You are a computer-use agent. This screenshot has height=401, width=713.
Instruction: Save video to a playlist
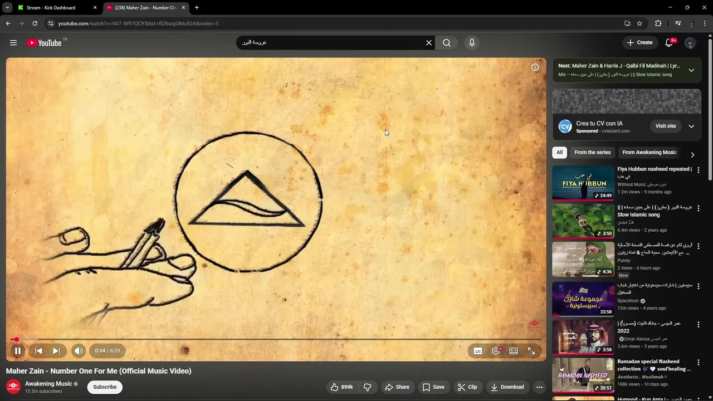(x=433, y=387)
